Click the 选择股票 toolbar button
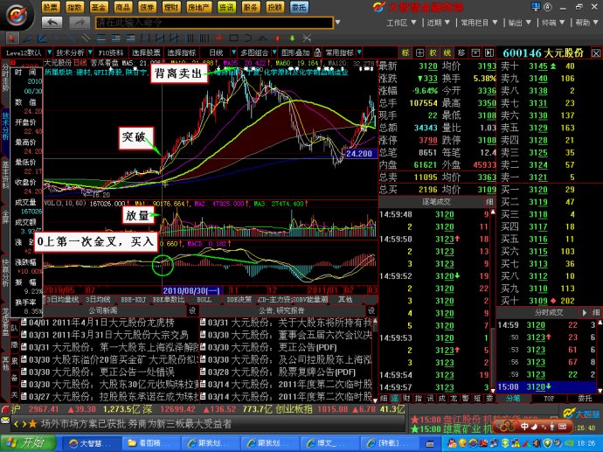Image resolution: width=603 pixels, height=452 pixels. pyautogui.click(x=146, y=52)
